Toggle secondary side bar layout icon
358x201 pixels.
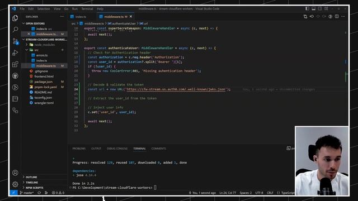tap(320, 9)
